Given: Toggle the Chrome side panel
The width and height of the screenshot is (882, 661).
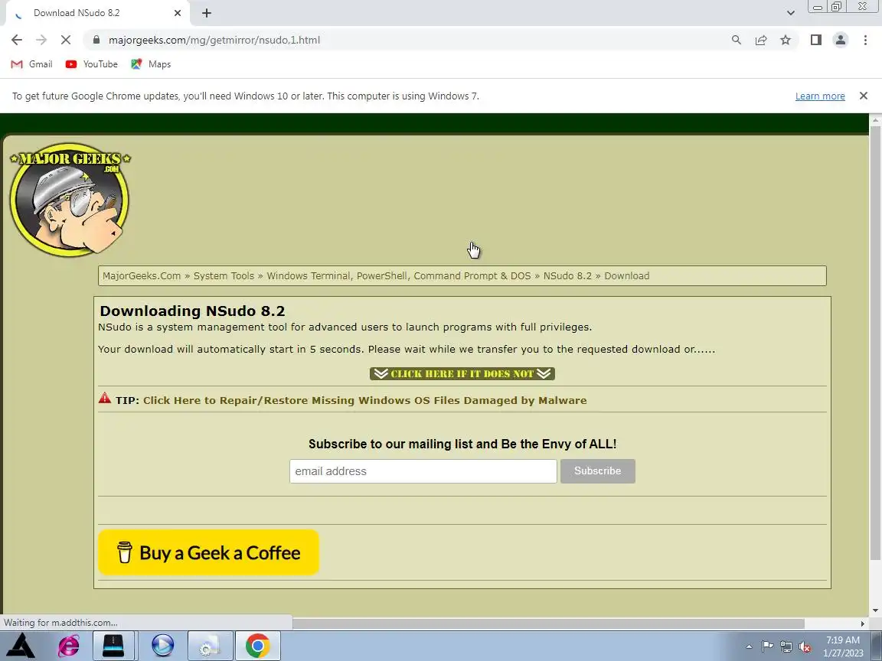Looking at the screenshot, I should click(x=815, y=40).
